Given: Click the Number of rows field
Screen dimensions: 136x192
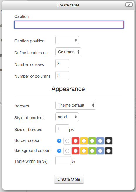Looking at the screenshot, I should pyautogui.click(x=62, y=64).
